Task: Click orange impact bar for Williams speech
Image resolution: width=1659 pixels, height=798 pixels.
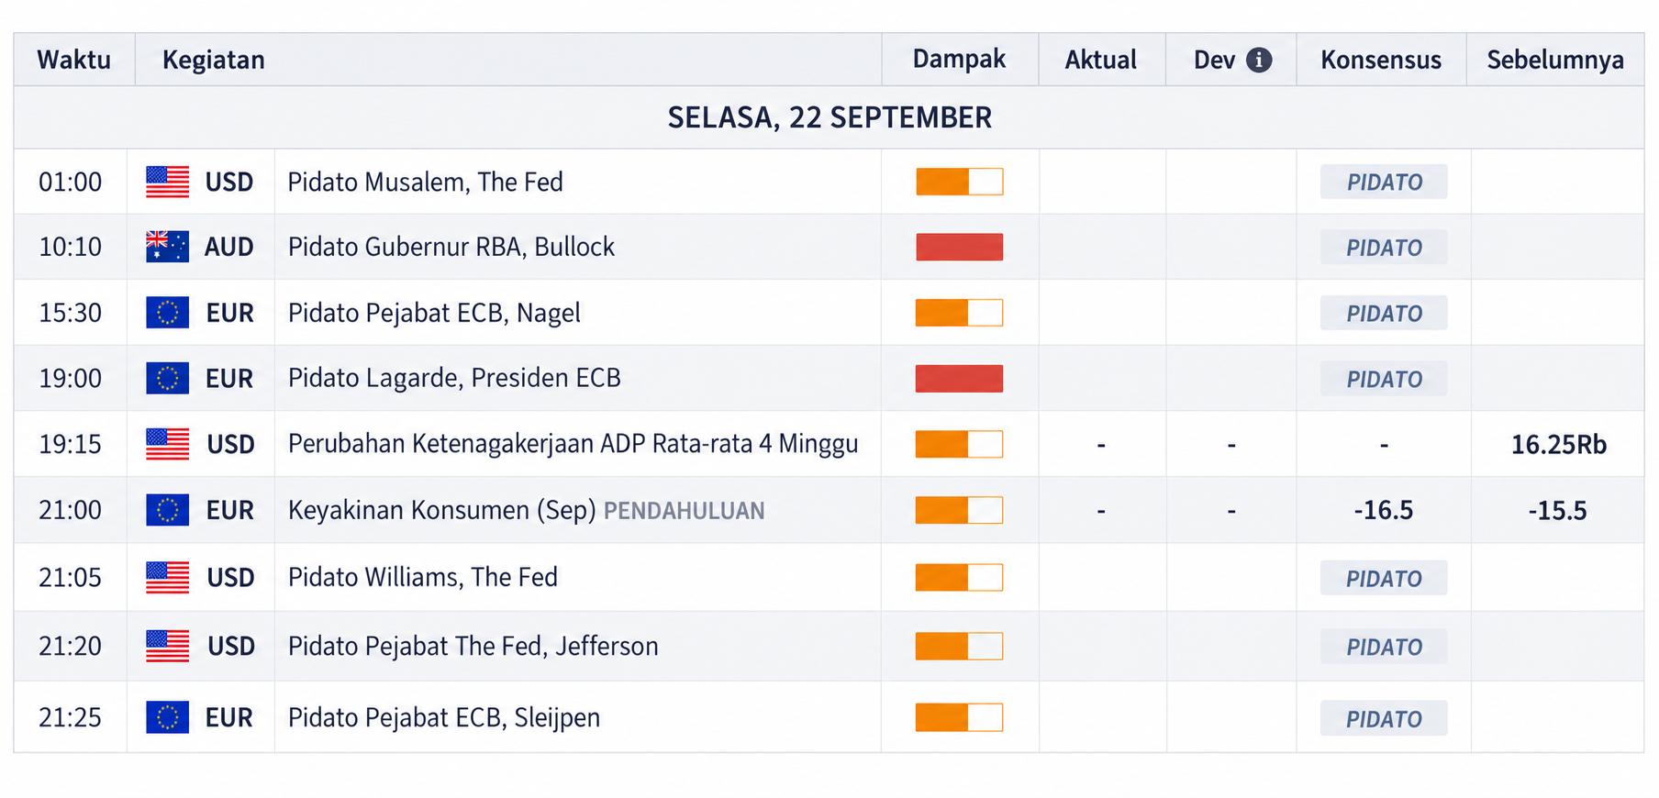Action: pyautogui.click(x=959, y=577)
